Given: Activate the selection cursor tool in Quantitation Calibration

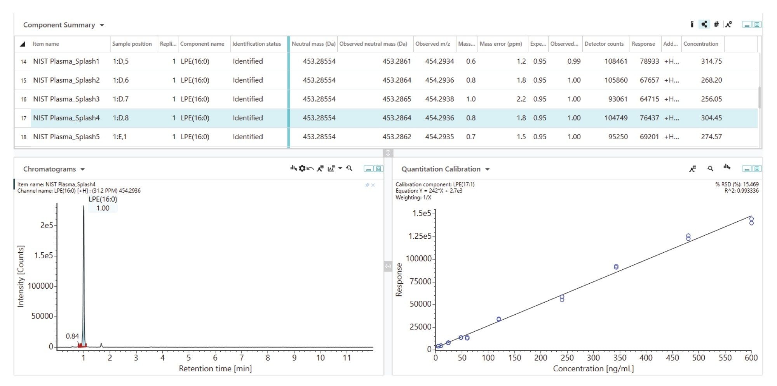Looking at the screenshot, I should 727,167.
